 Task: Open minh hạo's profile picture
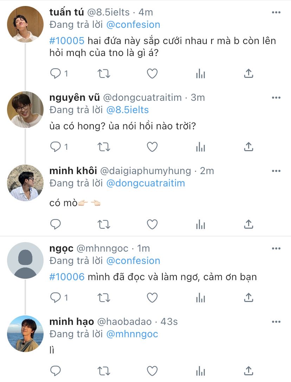[25, 333]
